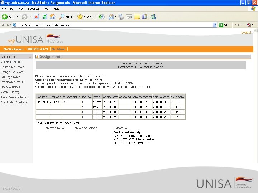The width and height of the screenshot is (258, 193).
Task: Open Academic Record in the sidebar
Action: click(11, 62)
